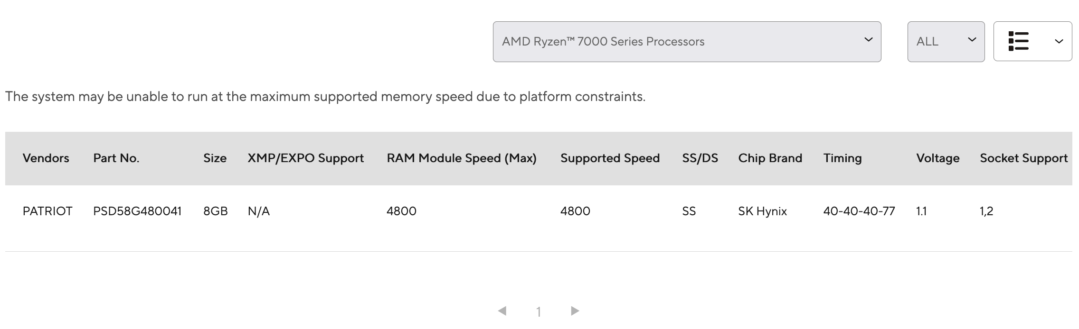Click the Socket Support column header

tap(1023, 158)
